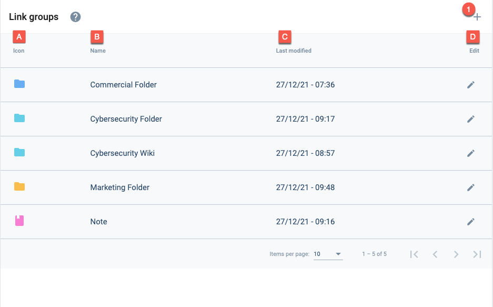The width and height of the screenshot is (493, 307).
Task: Jump to the first page
Action: click(414, 254)
